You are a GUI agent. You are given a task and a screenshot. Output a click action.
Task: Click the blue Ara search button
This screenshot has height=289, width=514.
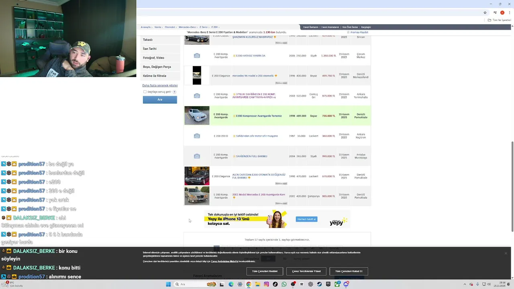(160, 100)
